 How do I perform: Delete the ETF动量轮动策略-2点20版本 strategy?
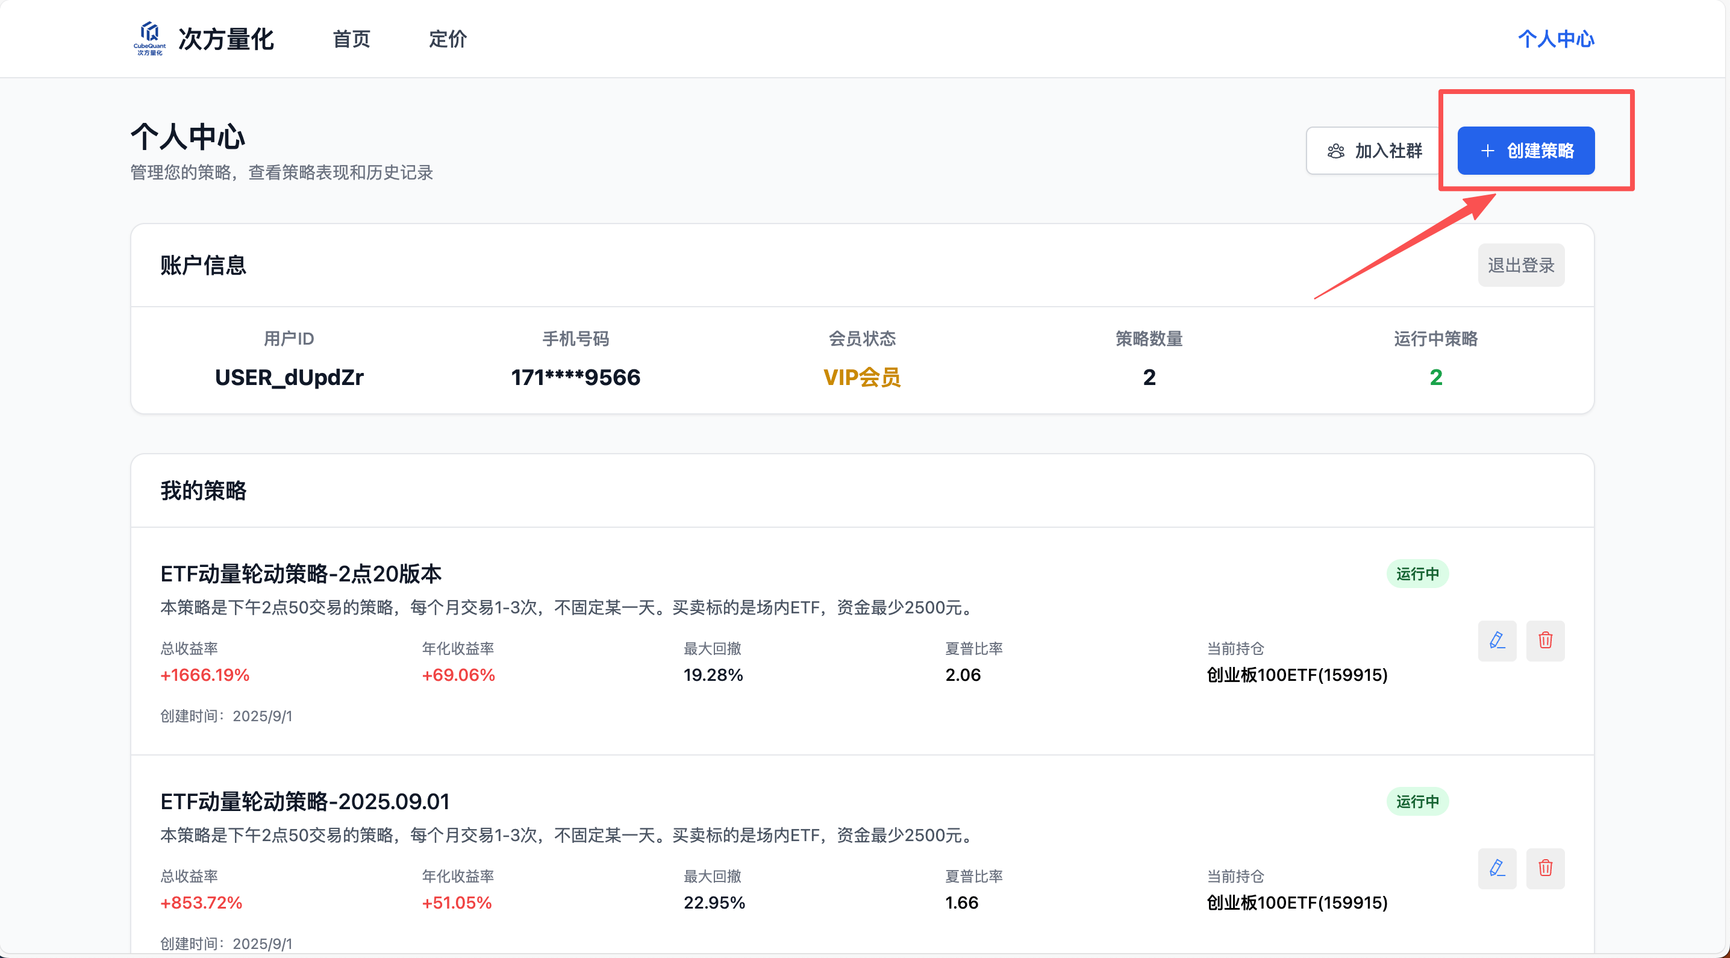point(1545,640)
